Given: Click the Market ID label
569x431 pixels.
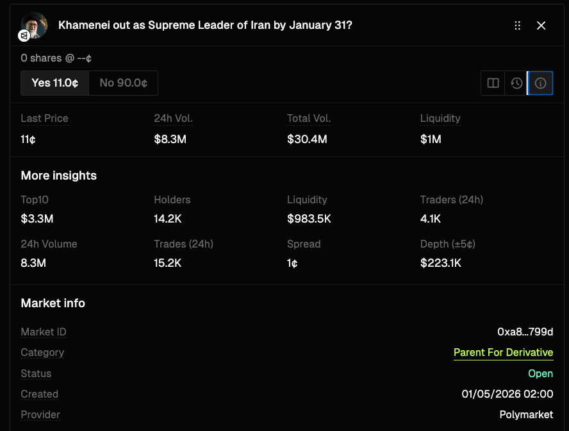Looking at the screenshot, I should 44,332.
